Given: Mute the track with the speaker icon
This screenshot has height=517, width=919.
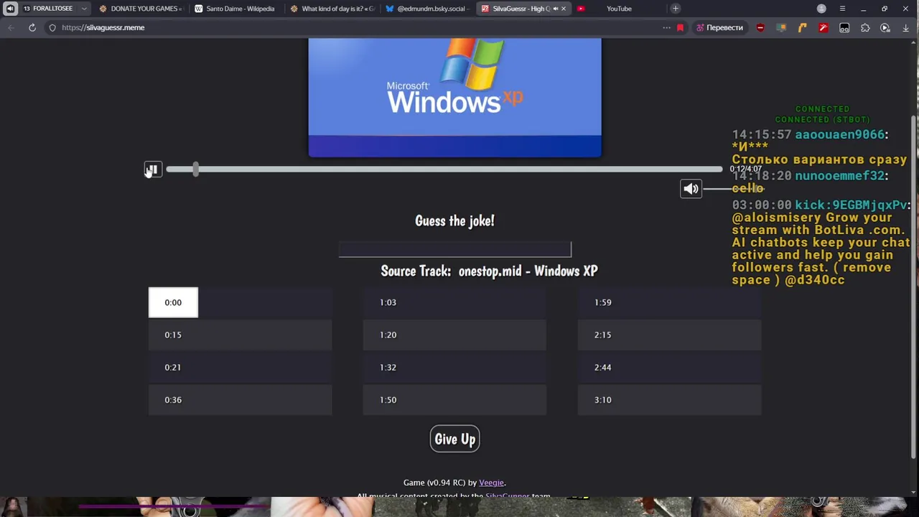Looking at the screenshot, I should 691,189.
